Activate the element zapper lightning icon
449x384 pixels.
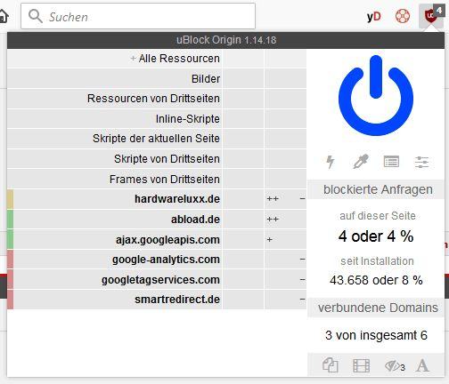tap(331, 162)
